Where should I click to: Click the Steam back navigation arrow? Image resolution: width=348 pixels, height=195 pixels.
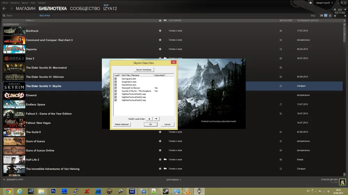[x=4, y=9]
